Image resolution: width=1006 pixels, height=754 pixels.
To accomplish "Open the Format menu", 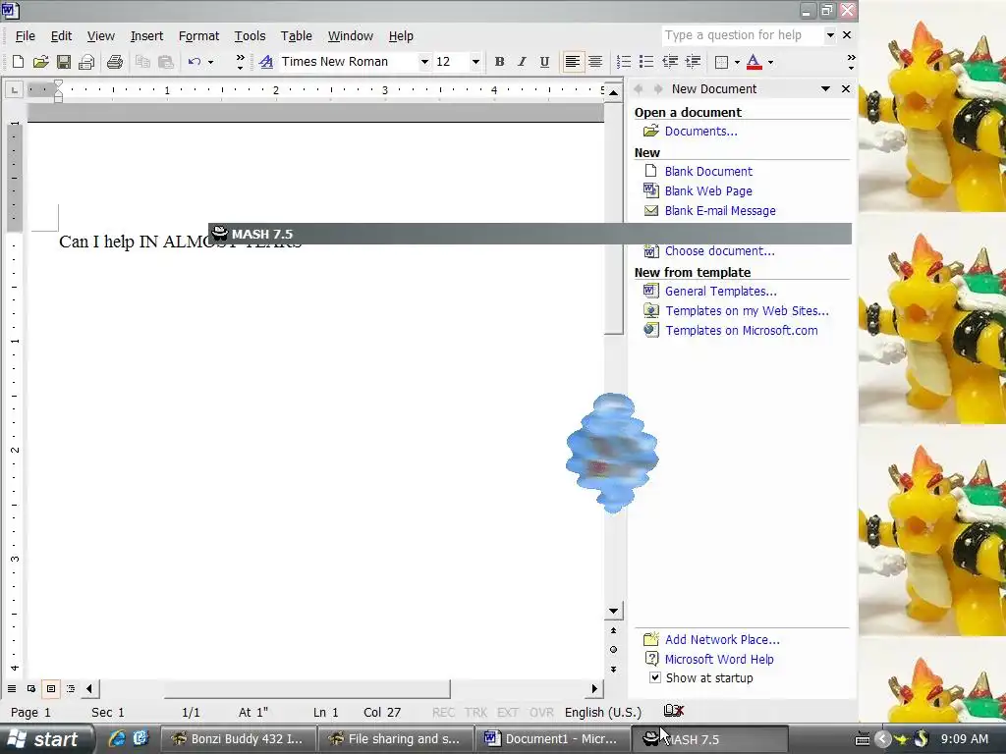I will (198, 36).
